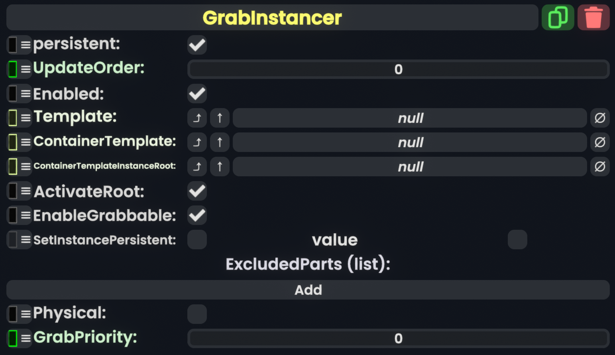Toggle the ActivateRoot checkbox
The width and height of the screenshot is (615, 355).
point(197,191)
